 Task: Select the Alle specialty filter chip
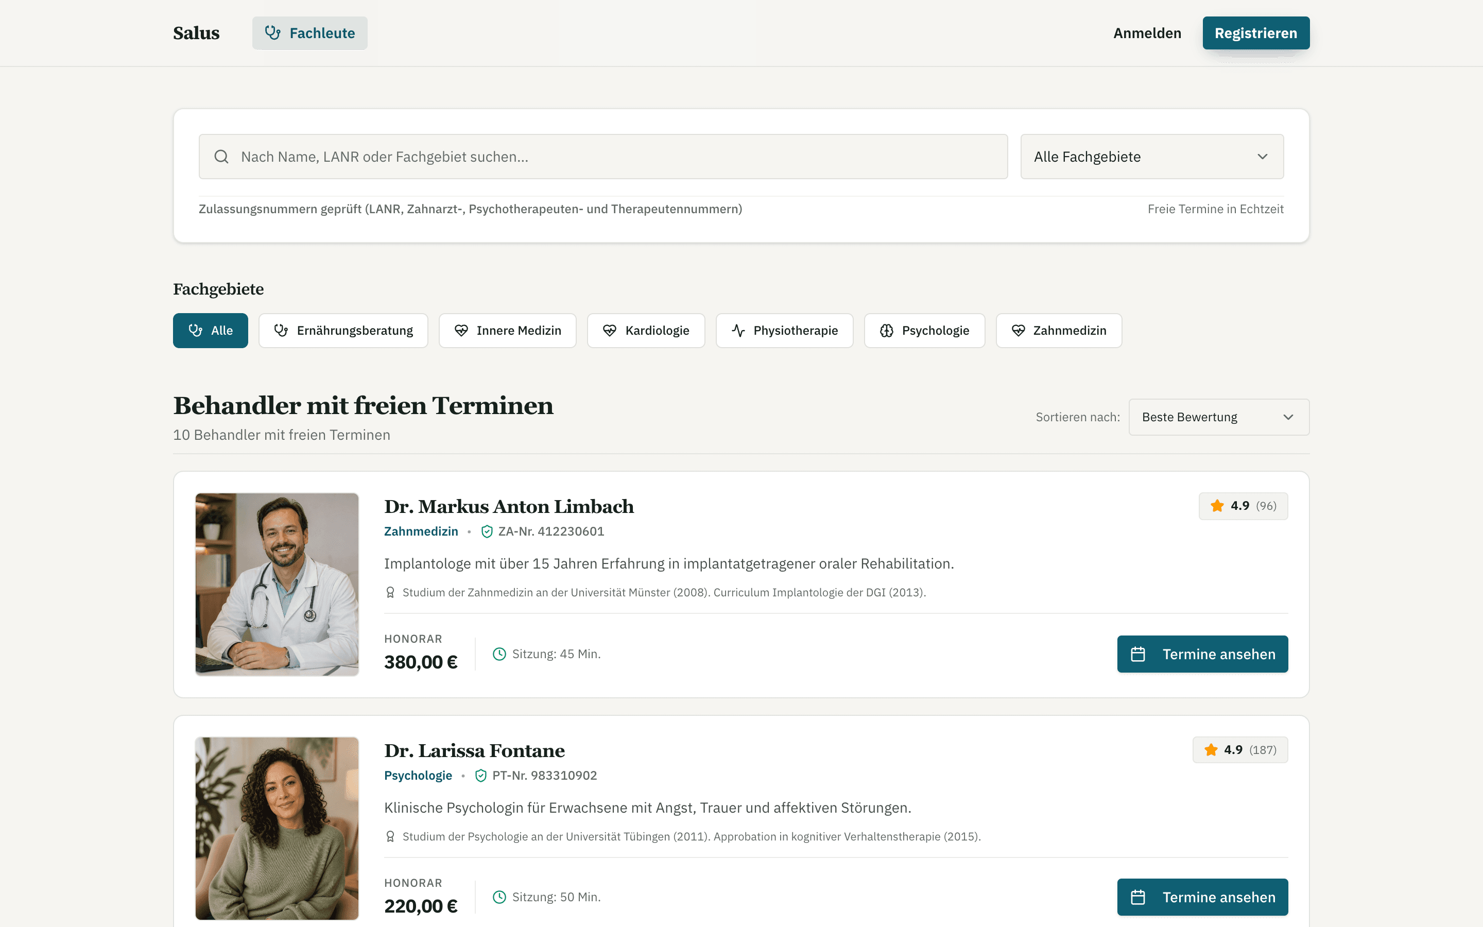tap(210, 331)
